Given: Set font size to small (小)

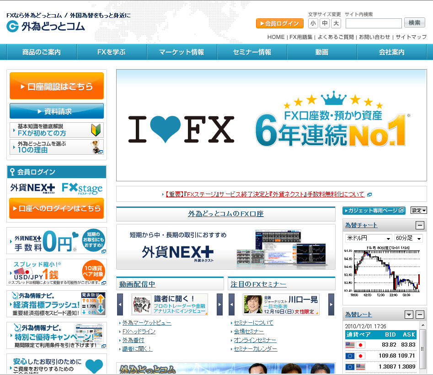Looking at the screenshot, I should point(313,23).
